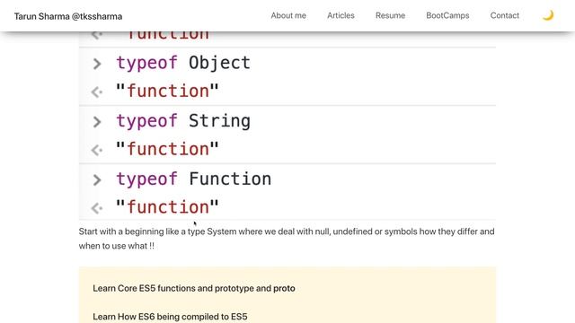The image size is (575, 323).
Task: Click the "function" result below typeof String
Action: pyautogui.click(x=167, y=149)
